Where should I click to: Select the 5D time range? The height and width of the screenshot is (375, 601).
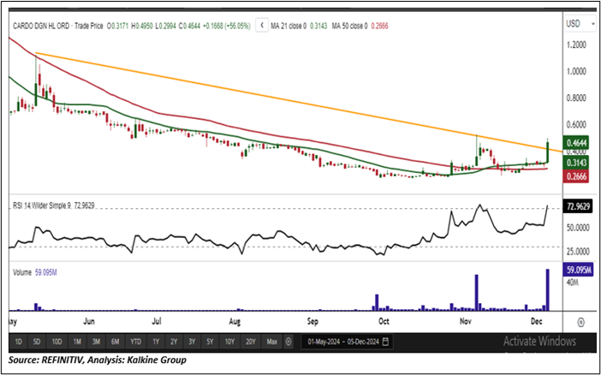(x=37, y=342)
